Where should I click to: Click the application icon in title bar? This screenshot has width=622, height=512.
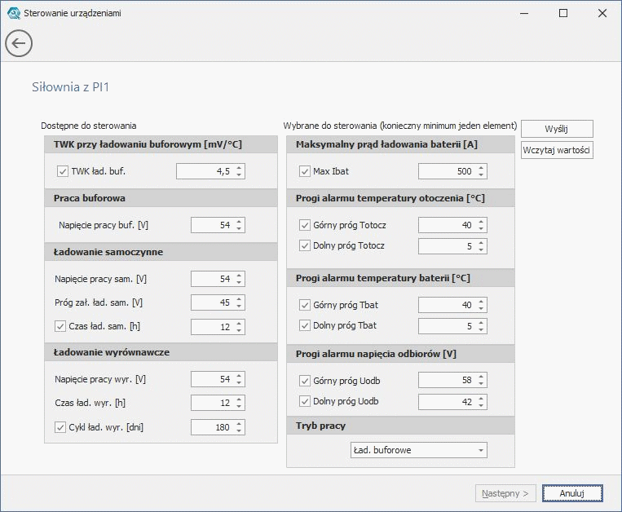(14, 13)
